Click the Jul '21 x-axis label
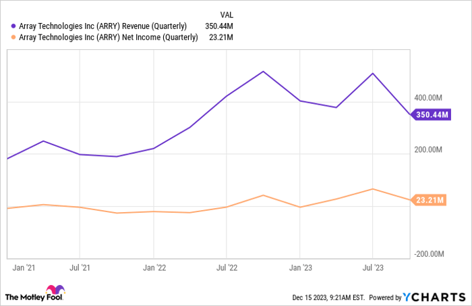This screenshot has height=306, width=472. 80,267
